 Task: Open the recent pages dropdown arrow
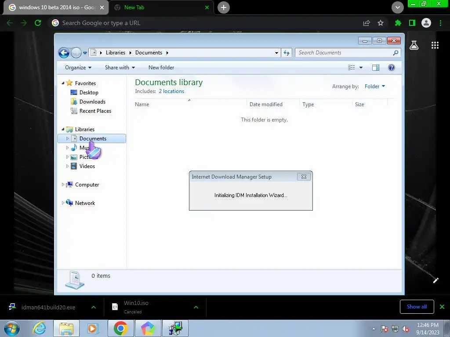[85, 53]
